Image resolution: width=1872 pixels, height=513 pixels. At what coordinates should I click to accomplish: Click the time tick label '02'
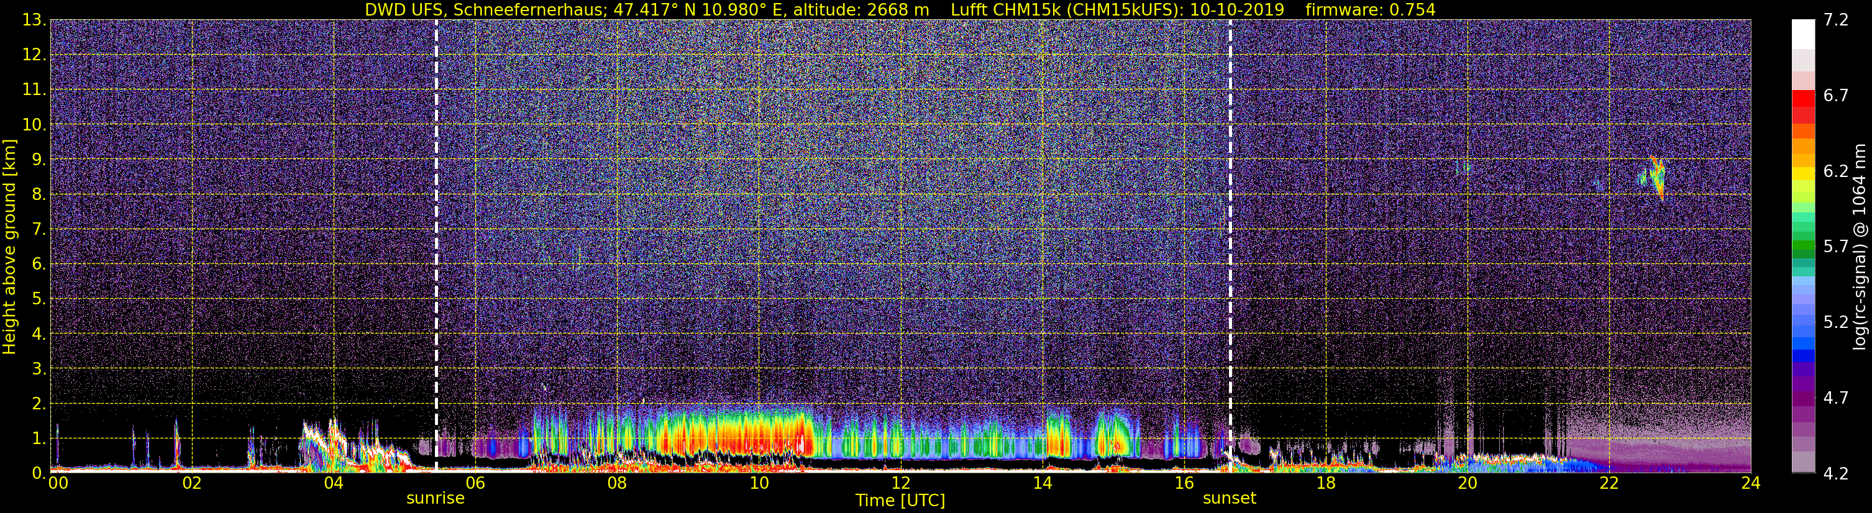[x=192, y=483]
